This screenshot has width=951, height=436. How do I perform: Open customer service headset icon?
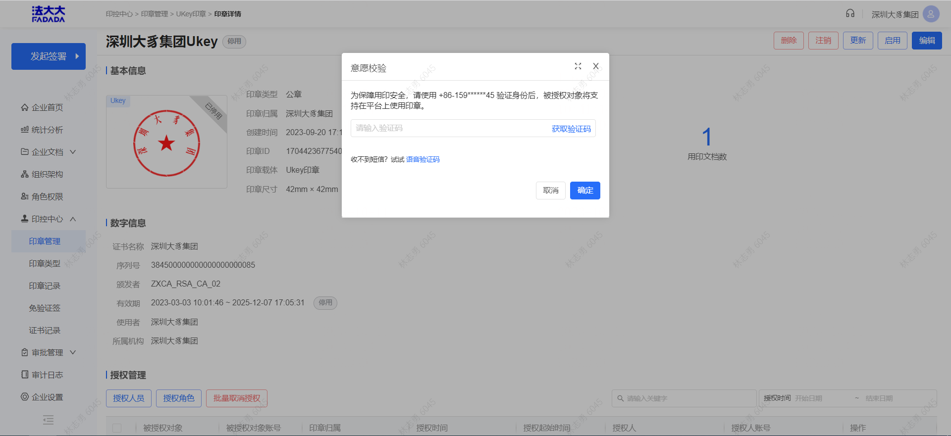click(850, 13)
